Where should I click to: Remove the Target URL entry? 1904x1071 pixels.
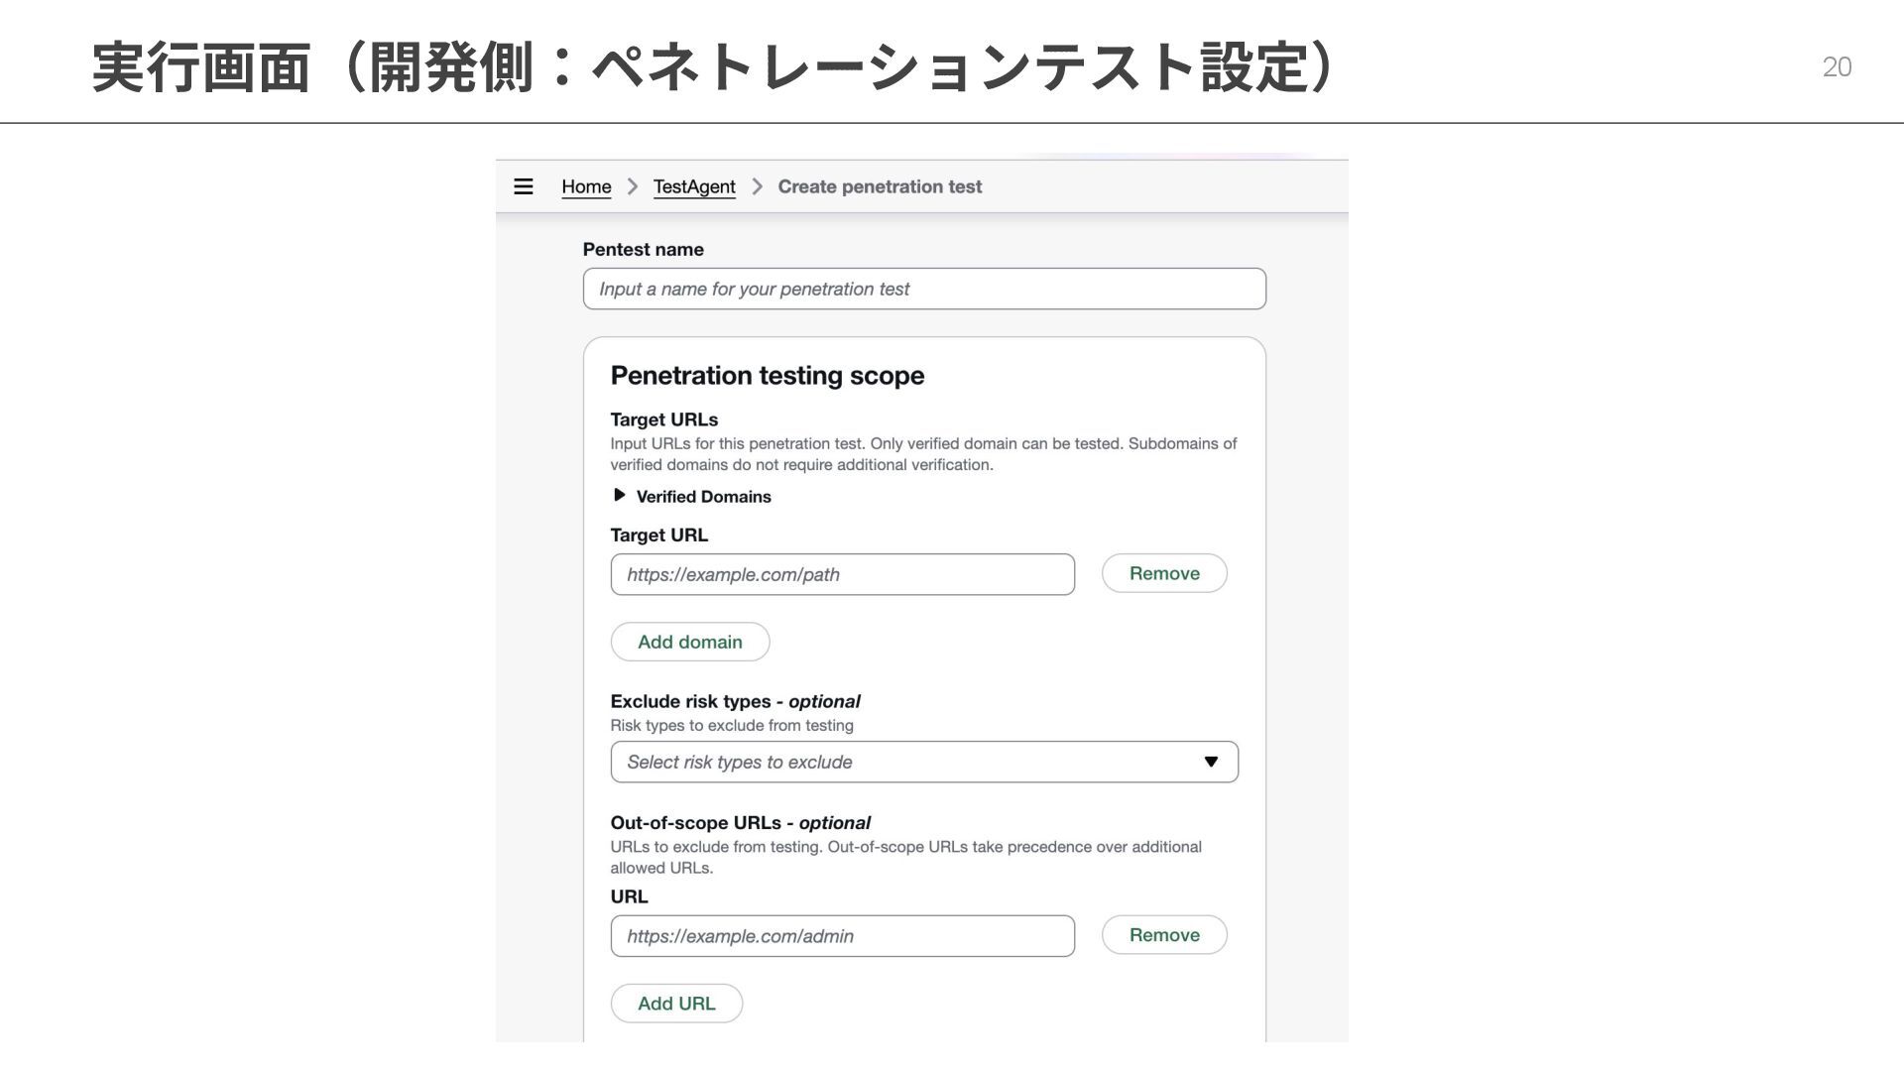click(1164, 573)
